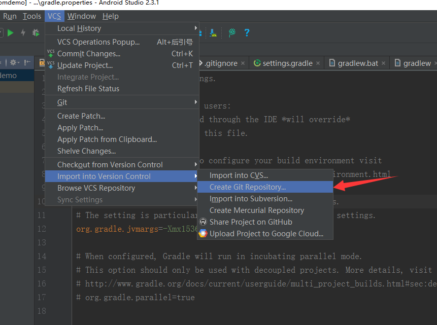Click settings.gradle tab file icon
The image size is (437, 325).
tap(257, 63)
